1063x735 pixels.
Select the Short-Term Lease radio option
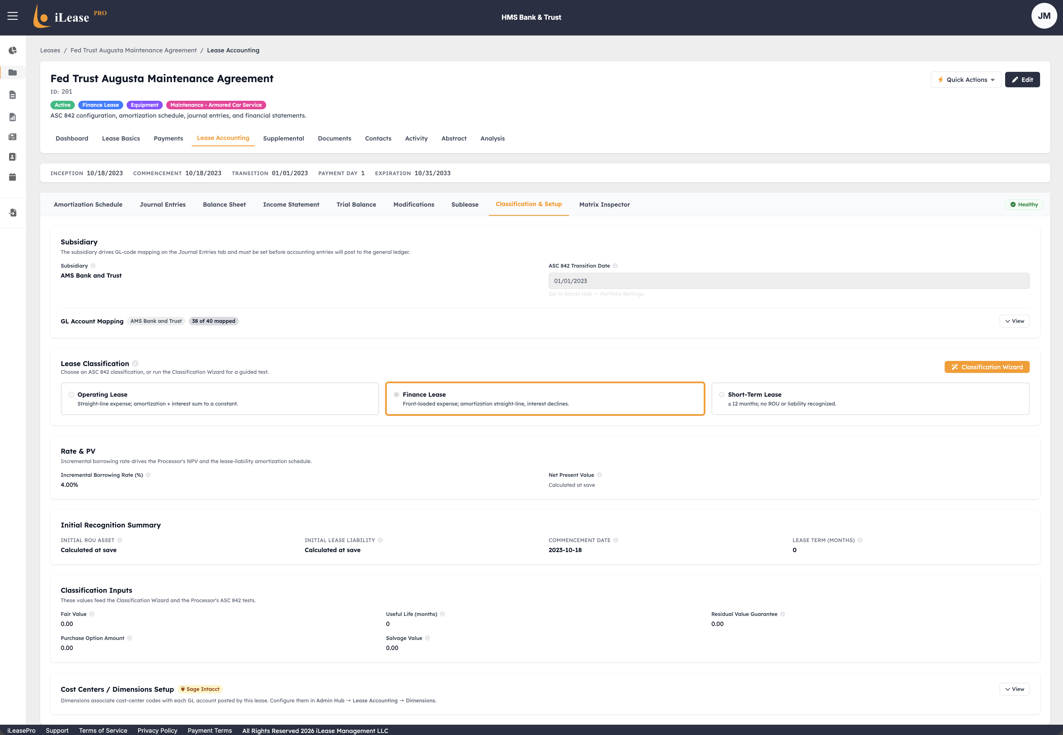pos(722,395)
